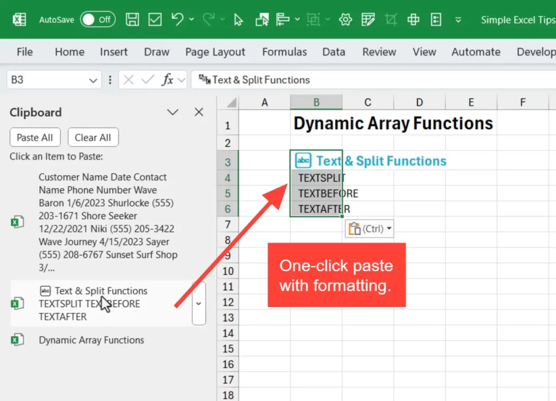This screenshot has height=401, width=556.
Task: Switch to the Insert tab
Action: tap(113, 52)
